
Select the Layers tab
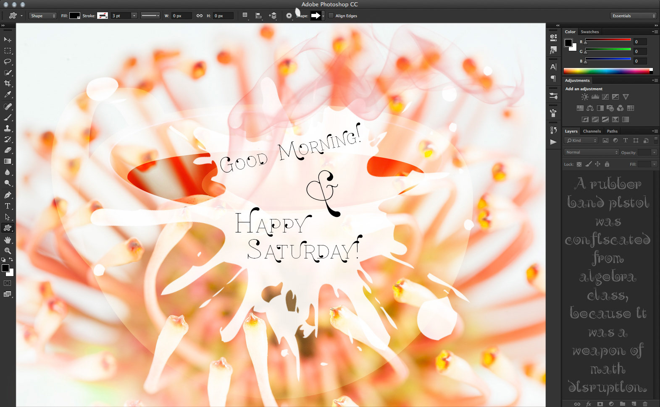[x=571, y=131]
